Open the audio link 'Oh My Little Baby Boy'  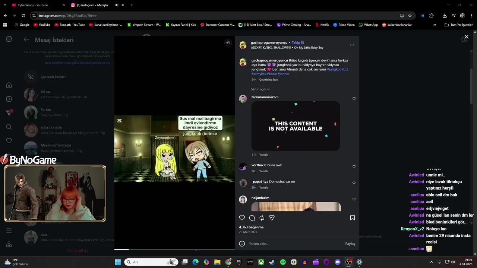(309, 48)
